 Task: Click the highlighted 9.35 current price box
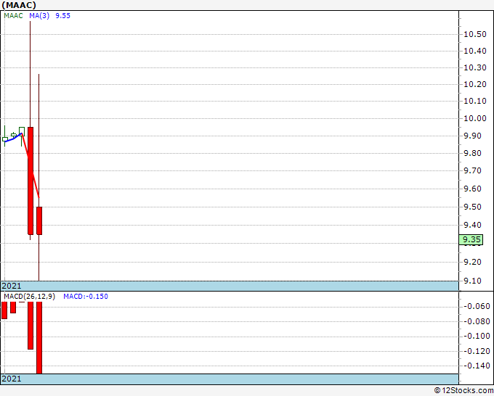point(471,239)
